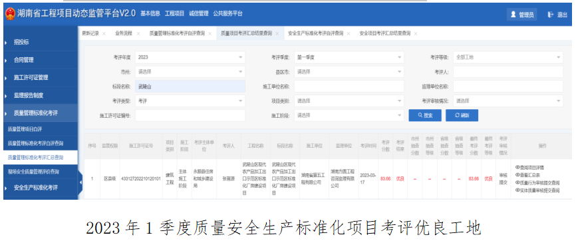Image resolution: width=576 pixels, height=241 pixels.
Task: Open the 考评类型 dropdown showing 考评
Action: pyautogui.click(x=190, y=101)
